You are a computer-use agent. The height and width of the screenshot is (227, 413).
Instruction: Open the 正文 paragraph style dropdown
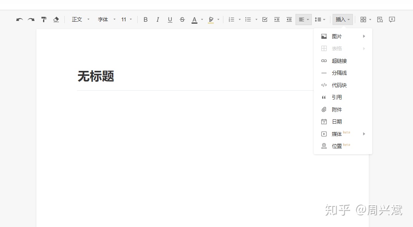[81, 19]
